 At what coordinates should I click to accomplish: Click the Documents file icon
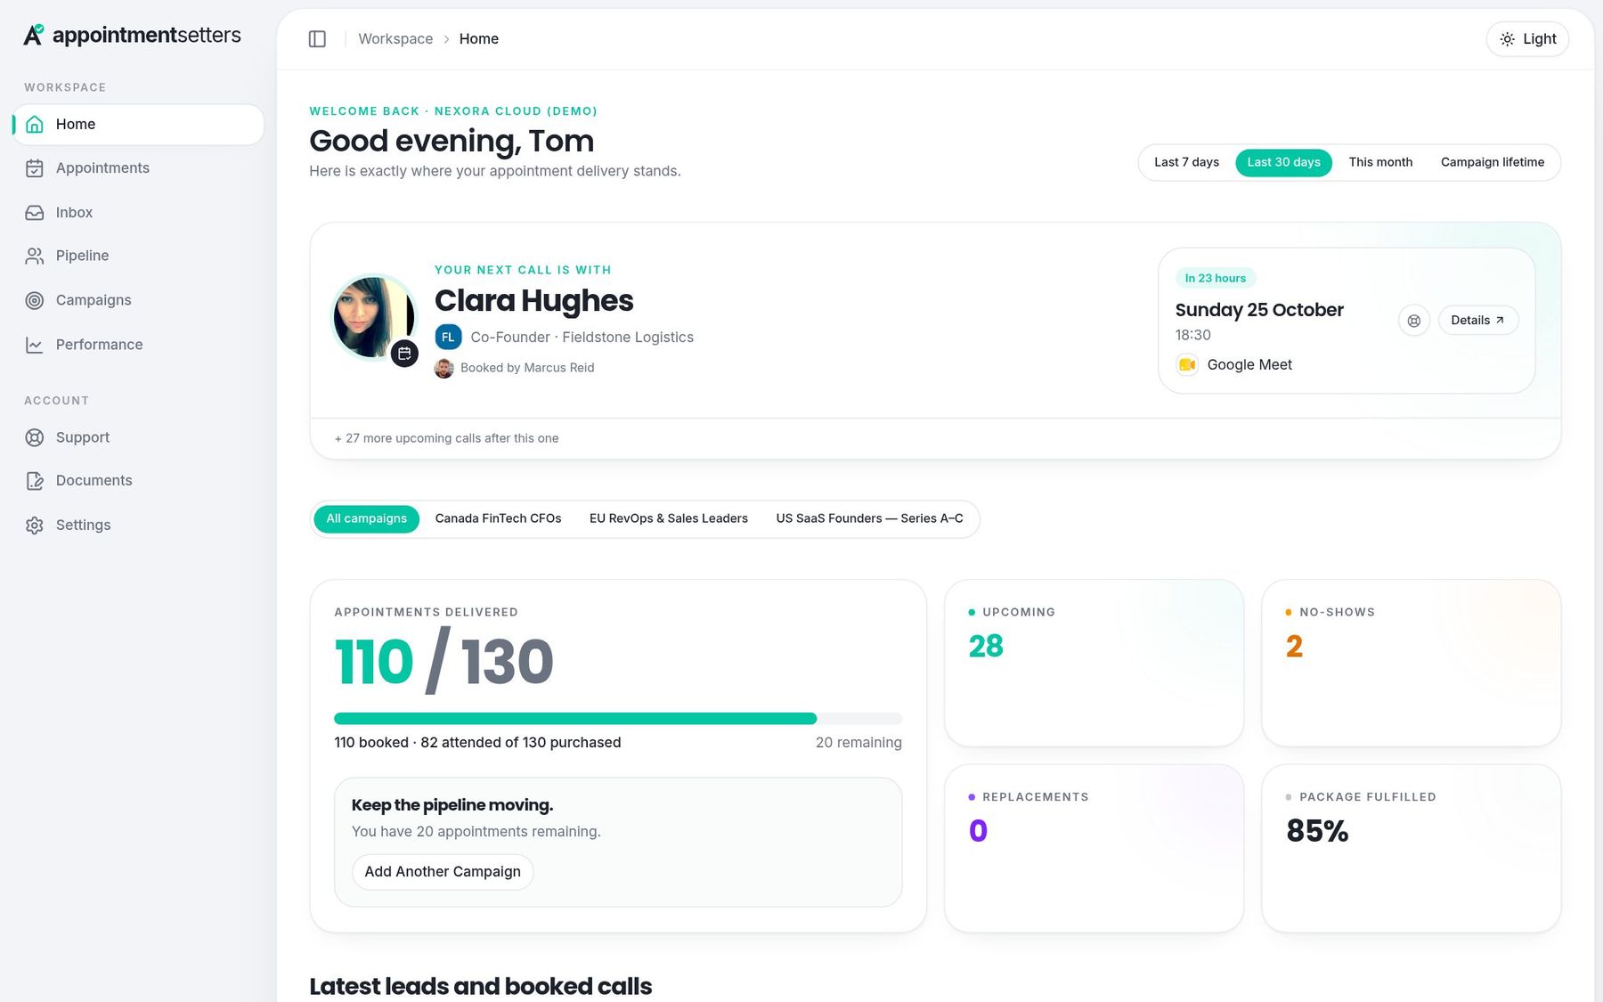pyautogui.click(x=35, y=481)
